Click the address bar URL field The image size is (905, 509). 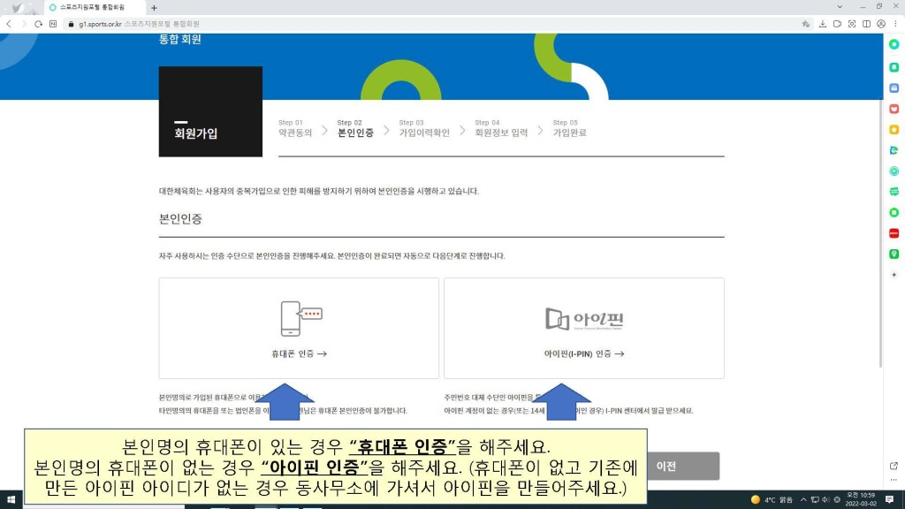pos(354,24)
